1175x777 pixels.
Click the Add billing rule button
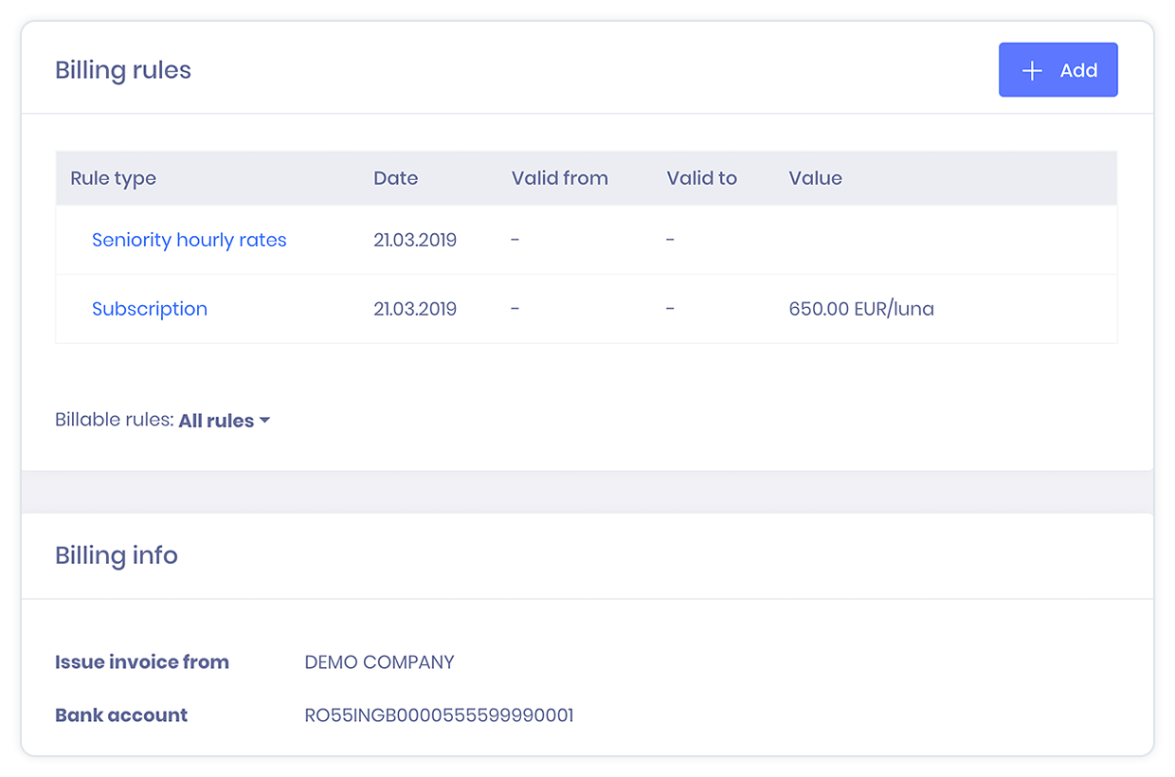pyautogui.click(x=1058, y=70)
